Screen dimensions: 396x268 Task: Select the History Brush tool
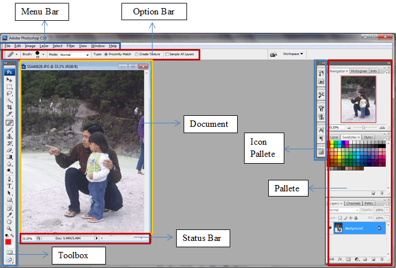pyautogui.click(x=9, y=144)
